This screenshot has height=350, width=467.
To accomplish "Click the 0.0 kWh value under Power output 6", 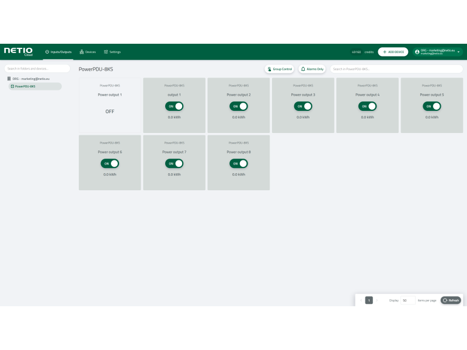I will tap(110, 174).
